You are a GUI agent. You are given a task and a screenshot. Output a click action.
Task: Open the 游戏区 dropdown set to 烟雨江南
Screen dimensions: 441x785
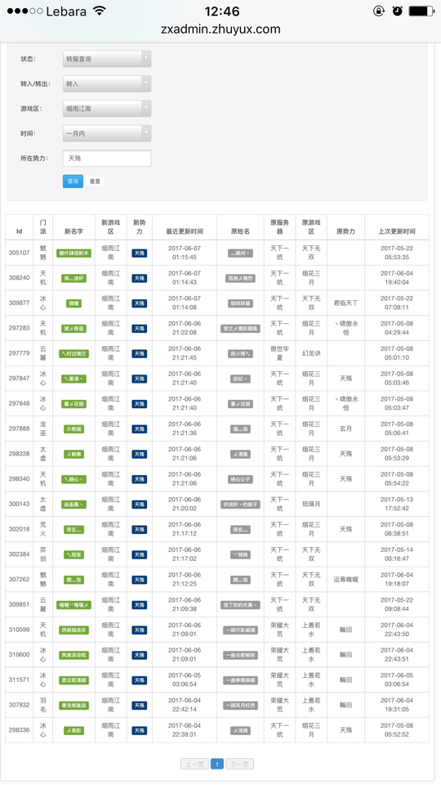click(107, 108)
